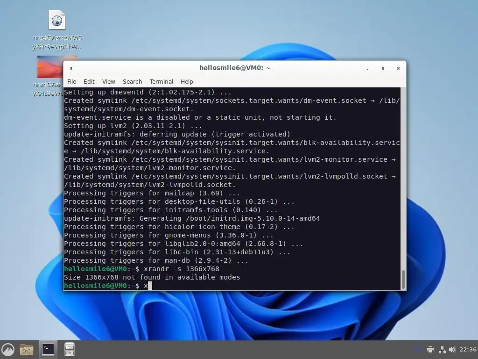Open the network connection tray icon
The image size is (478, 359).
tap(442, 350)
